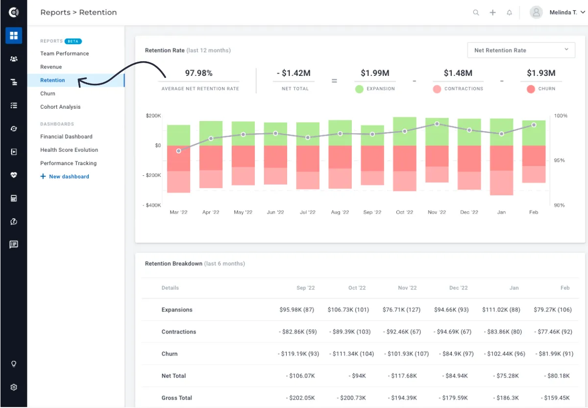Click the red Churn legend swatch
The width and height of the screenshot is (588, 408).
coord(531,89)
